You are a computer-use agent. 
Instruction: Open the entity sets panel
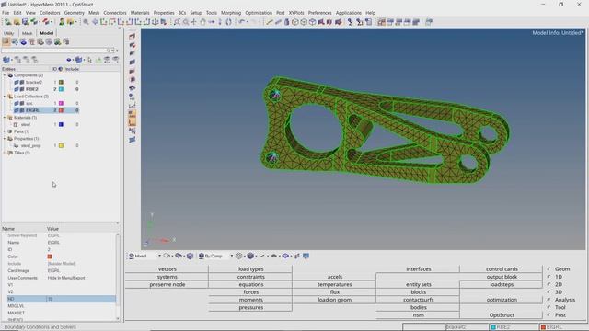click(418, 284)
